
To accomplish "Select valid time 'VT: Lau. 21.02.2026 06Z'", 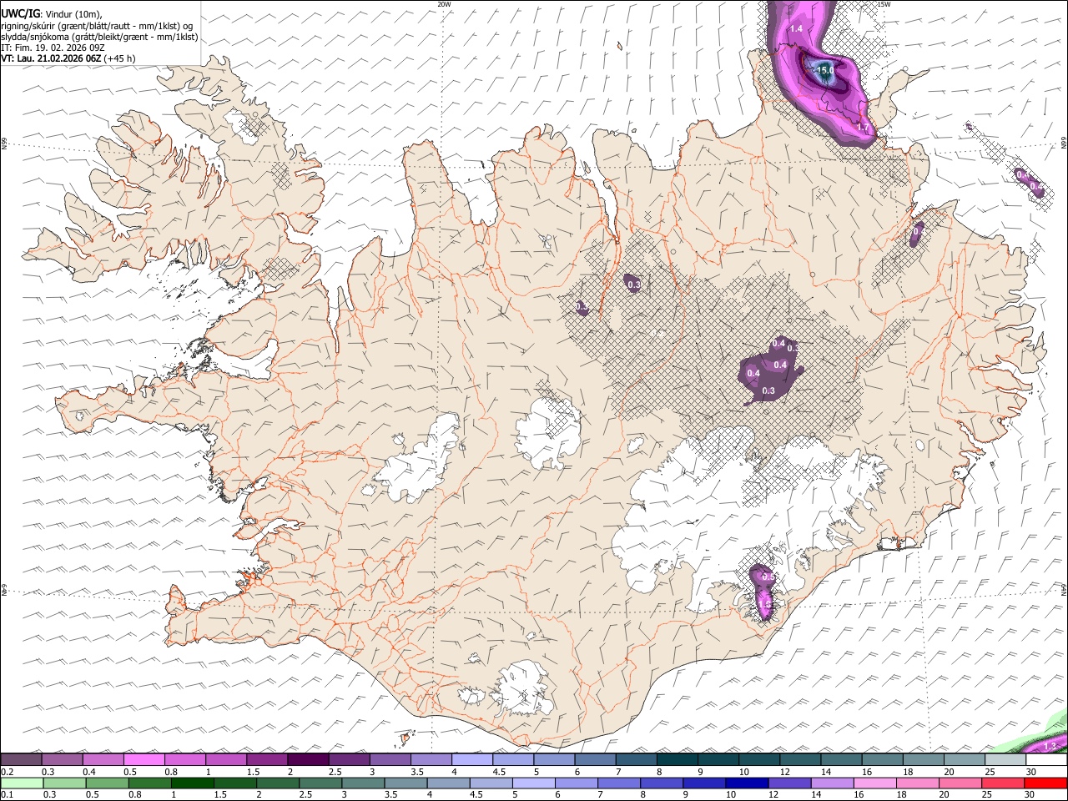I will click(51, 58).
